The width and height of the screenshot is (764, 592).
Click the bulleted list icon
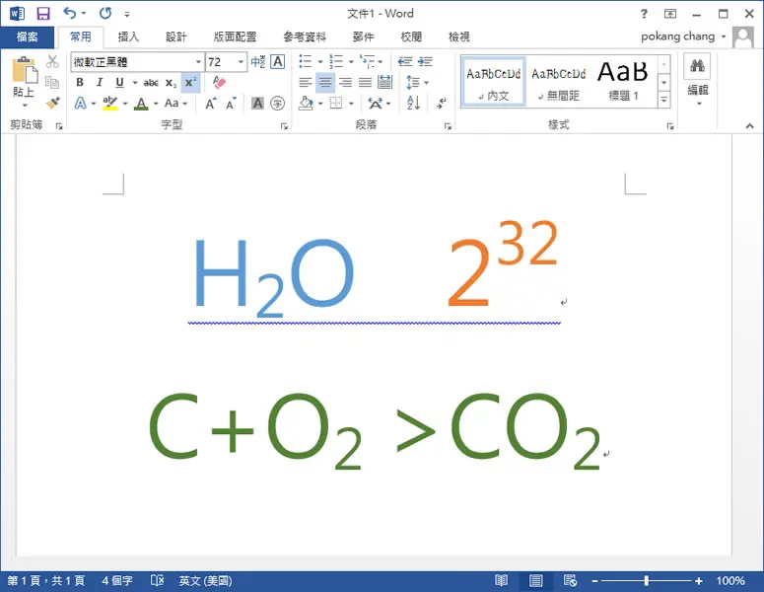pyautogui.click(x=306, y=61)
